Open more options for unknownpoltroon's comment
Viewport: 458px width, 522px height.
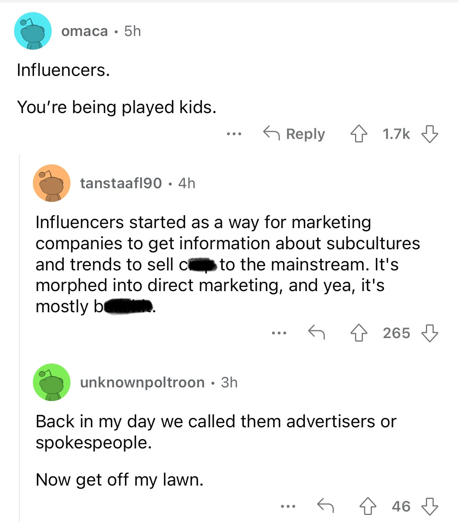(x=288, y=506)
